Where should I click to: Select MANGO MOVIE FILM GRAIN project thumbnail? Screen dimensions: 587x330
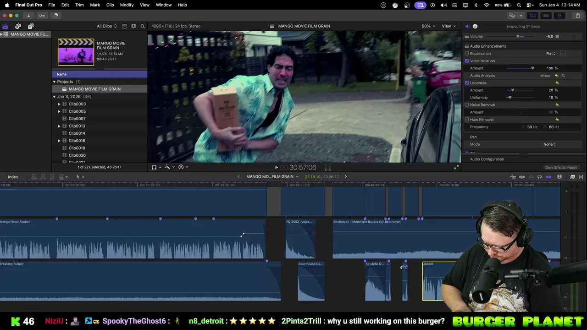pyautogui.click(x=76, y=51)
